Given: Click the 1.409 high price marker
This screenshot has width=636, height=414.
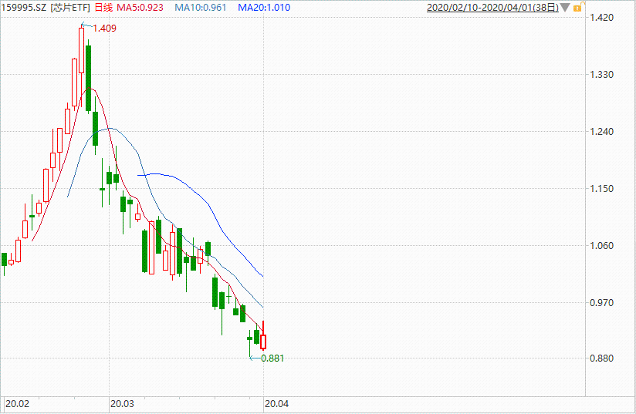Looking at the screenshot, I should 104,29.
